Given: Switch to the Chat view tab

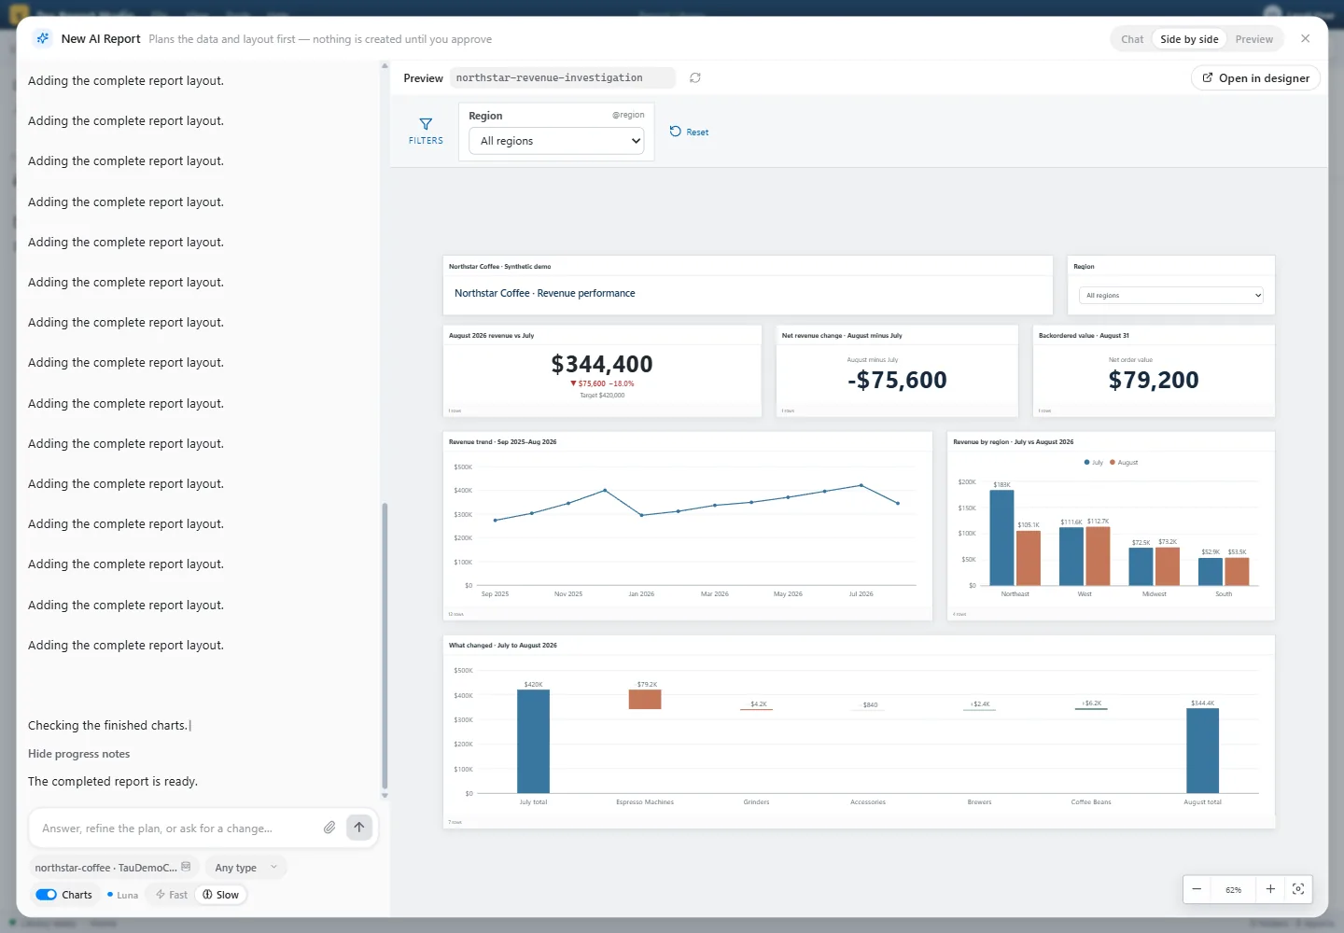Looking at the screenshot, I should pos(1132,39).
